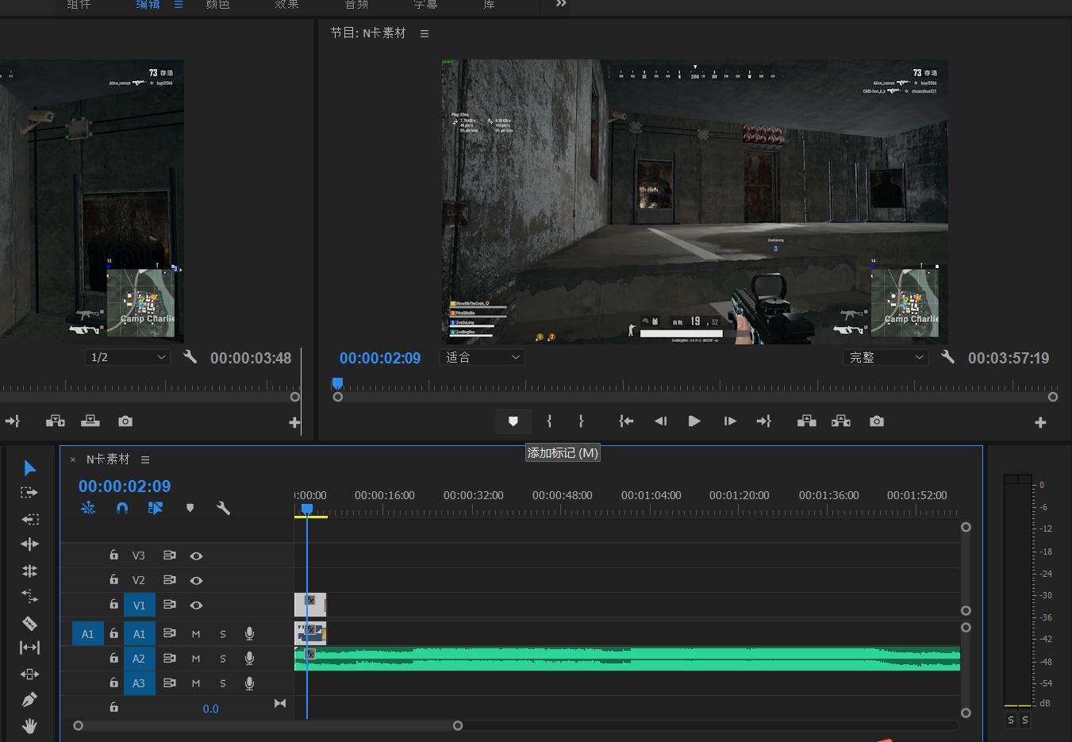Screen dimensions: 1072x742
Task: Select the Ripple Edit tool
Action: [29, 544]
